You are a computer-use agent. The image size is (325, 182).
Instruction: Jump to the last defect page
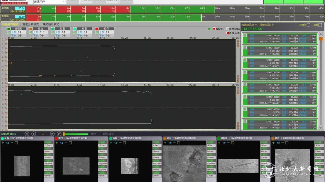click(x=59, y=134)
